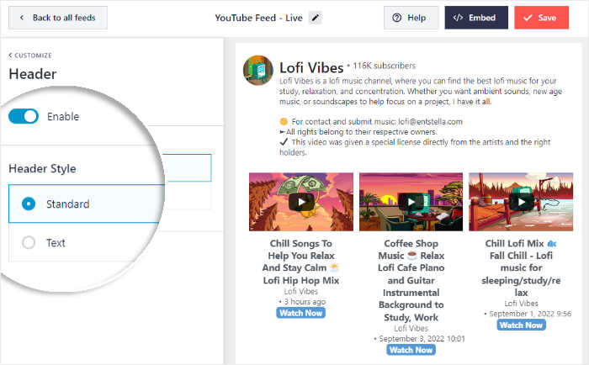Toggle the Enable header switch
This screenshot has height=365, width=589.
point(24,116)
